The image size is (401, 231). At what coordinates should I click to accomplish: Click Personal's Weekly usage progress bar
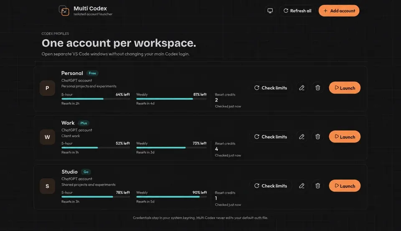(171, 99)
